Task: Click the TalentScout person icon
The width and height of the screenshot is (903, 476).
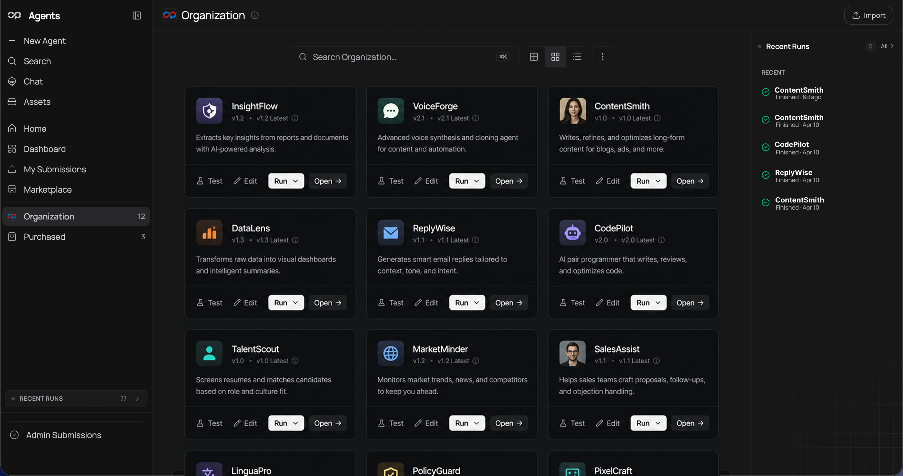Action: pos(209,353)
